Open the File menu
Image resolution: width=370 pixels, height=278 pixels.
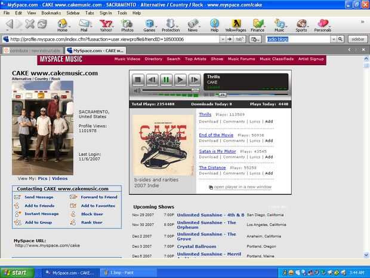pyautogui.click(x=7, y=13)
